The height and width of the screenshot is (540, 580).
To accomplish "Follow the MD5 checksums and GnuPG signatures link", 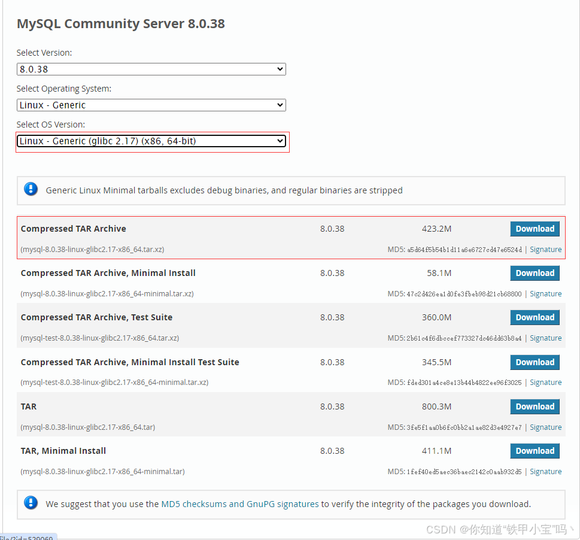I will pos(239,504).
